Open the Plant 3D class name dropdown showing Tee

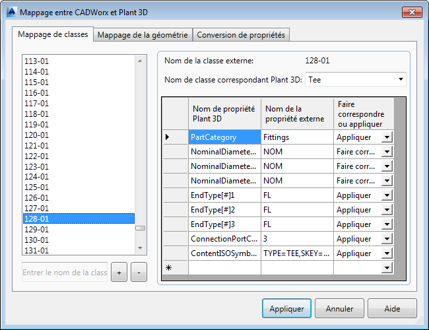pos(355,80)
